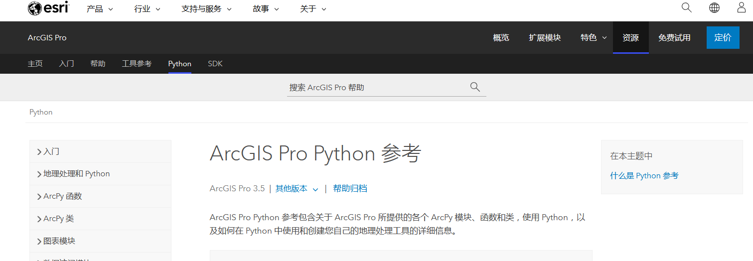Click the 在本主题中 heading
The image size is (753, 261).
click(631, 156)
